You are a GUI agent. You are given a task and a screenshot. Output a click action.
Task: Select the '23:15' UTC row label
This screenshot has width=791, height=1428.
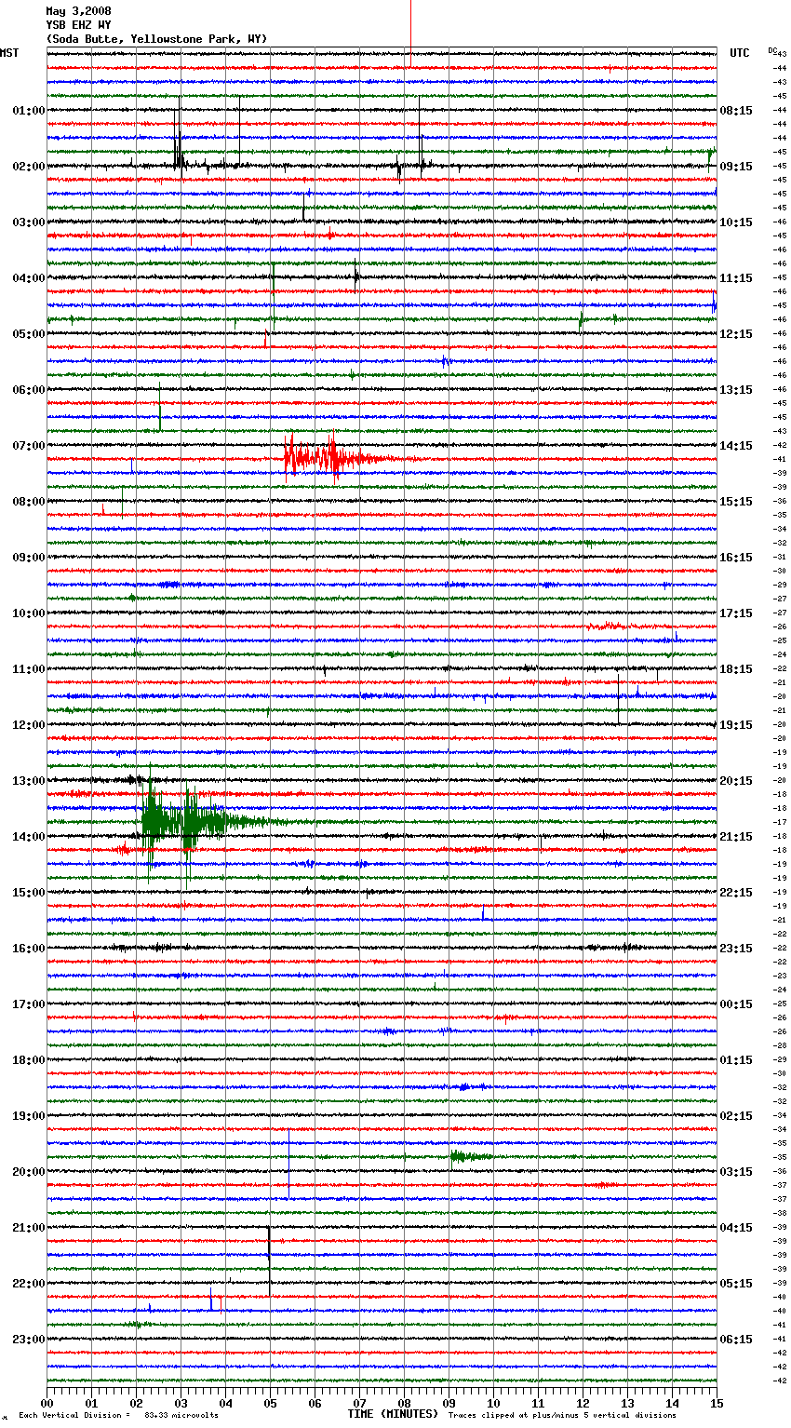736,949
